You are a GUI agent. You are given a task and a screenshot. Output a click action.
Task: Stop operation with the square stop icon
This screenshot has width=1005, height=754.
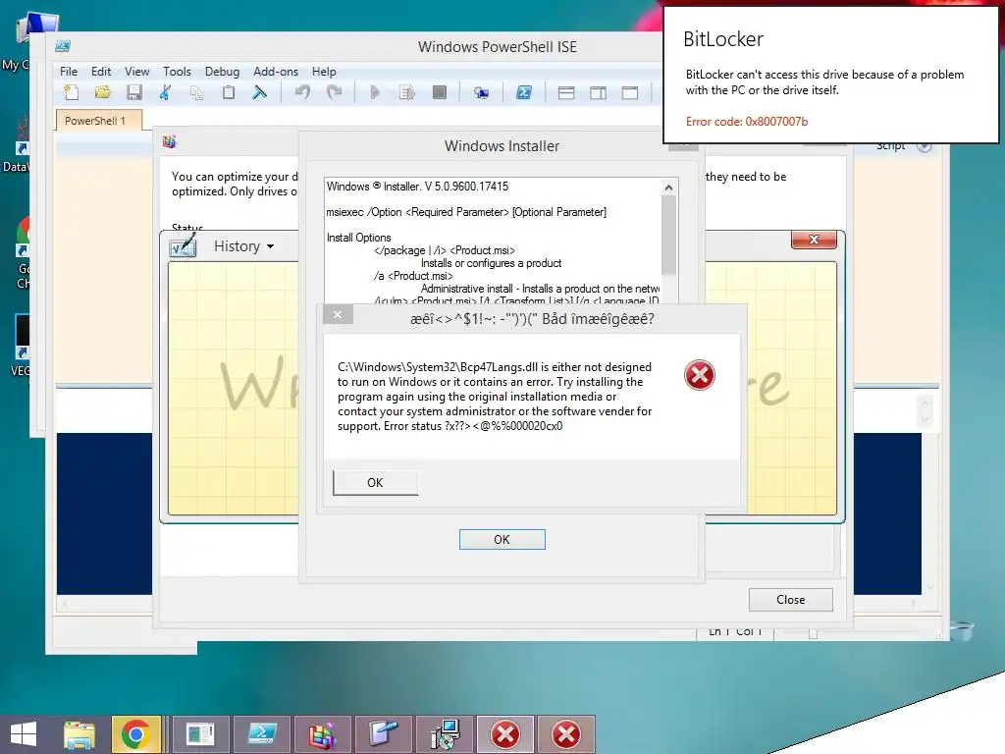pos(439,93)
